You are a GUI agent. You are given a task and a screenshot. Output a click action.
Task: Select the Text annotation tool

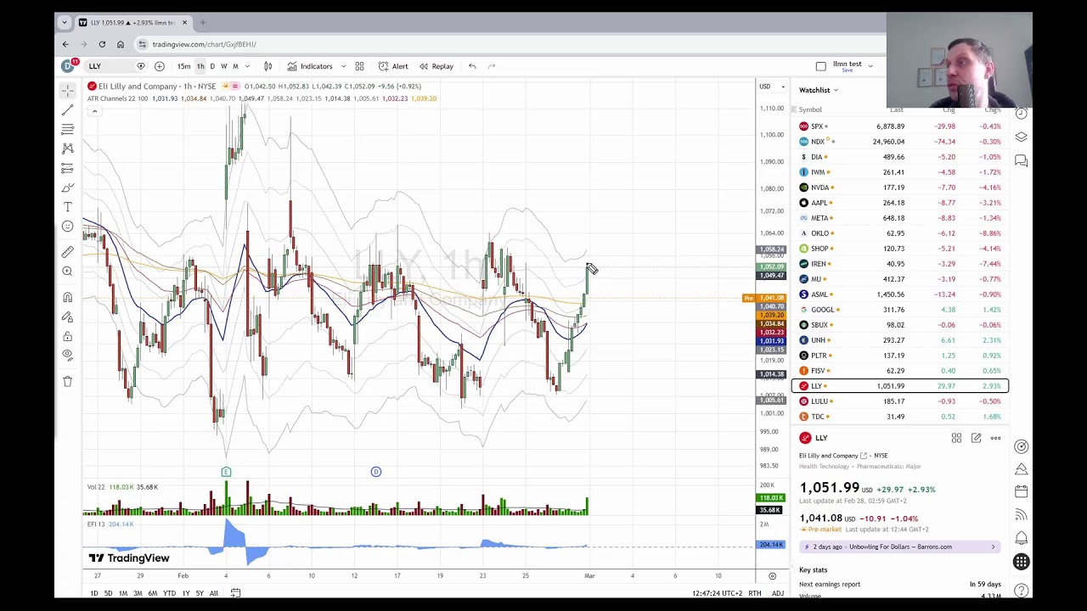(67, 207)
